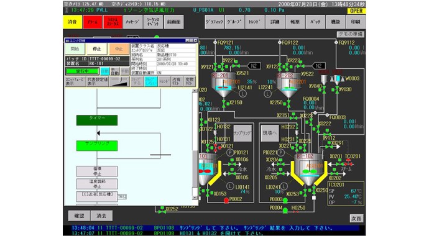Viewport: 429px width, 236px height.
Task: Click the green P0004 pump icon
Action: [x=285, y=210]
